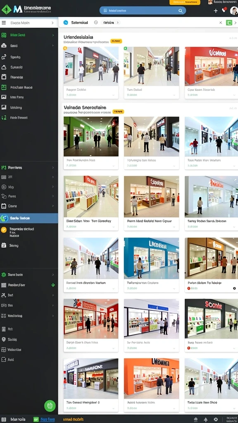Viewport: 238px width, 423px height.
Task: Click the green floating round button in sidebar
Action: pos(50,406)
